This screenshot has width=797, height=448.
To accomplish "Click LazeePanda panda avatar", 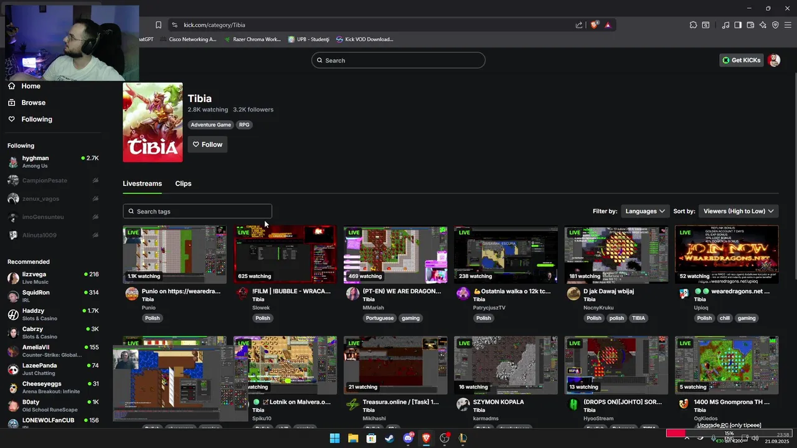I will 13,370.
